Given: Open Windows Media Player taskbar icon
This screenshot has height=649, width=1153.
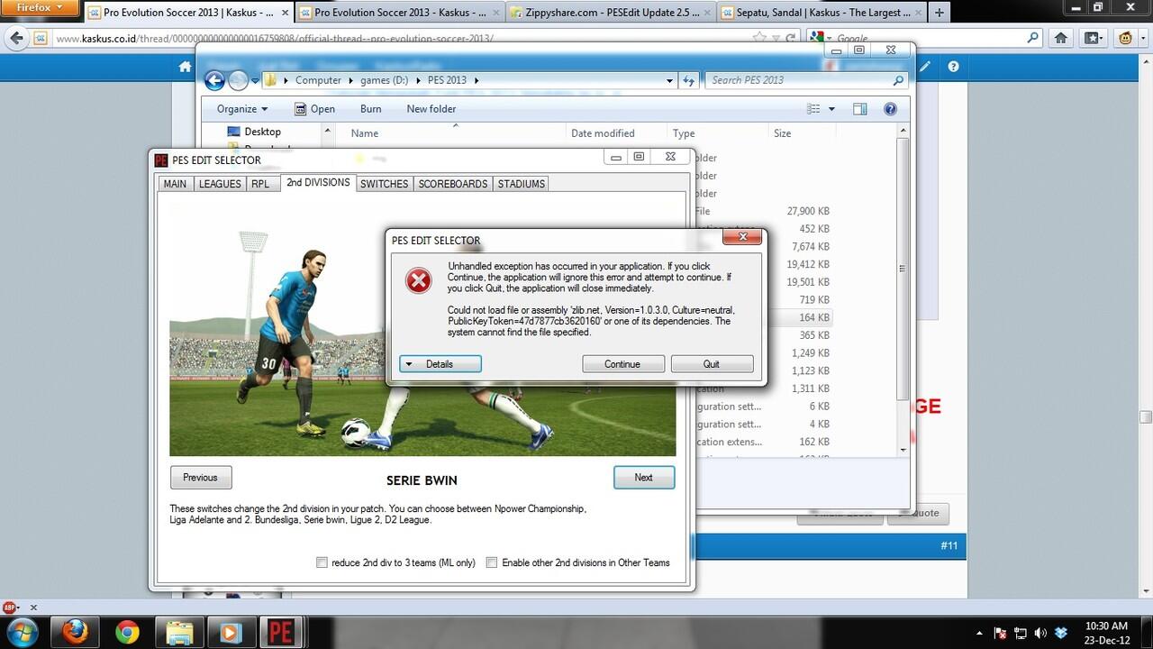Looking at the screenshot, I should pos(231,632).
